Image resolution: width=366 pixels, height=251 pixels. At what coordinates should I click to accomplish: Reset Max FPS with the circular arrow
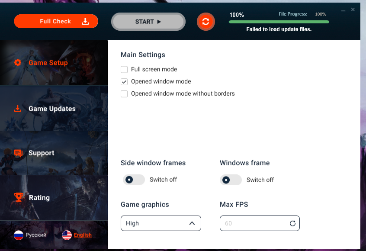(x=292, y=223)
